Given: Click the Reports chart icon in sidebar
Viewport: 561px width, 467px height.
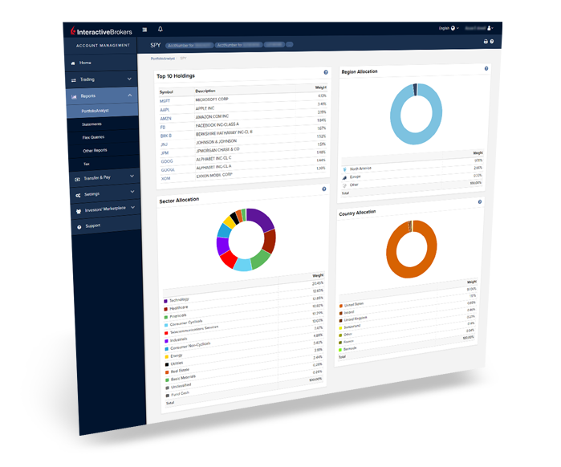Looking at the screenshot, I should [74, 96].
